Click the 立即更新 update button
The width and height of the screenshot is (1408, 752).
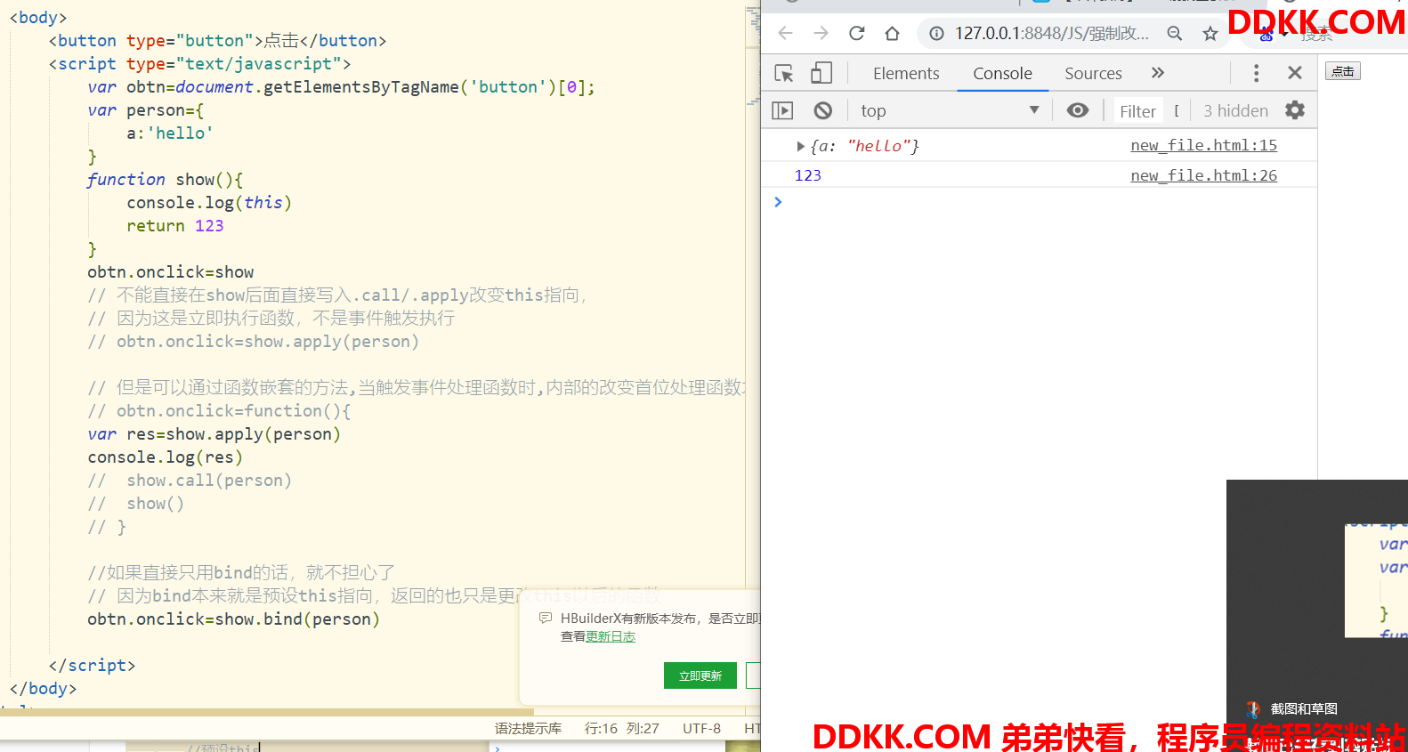(700, 675)
